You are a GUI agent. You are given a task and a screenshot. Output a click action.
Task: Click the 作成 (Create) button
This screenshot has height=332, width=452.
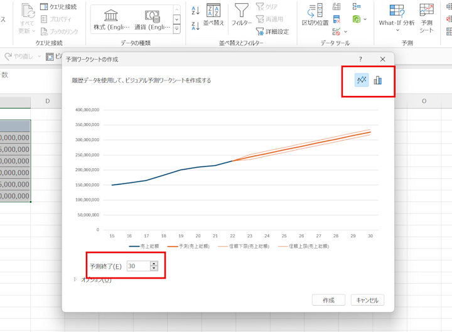(x=328, y=300)
